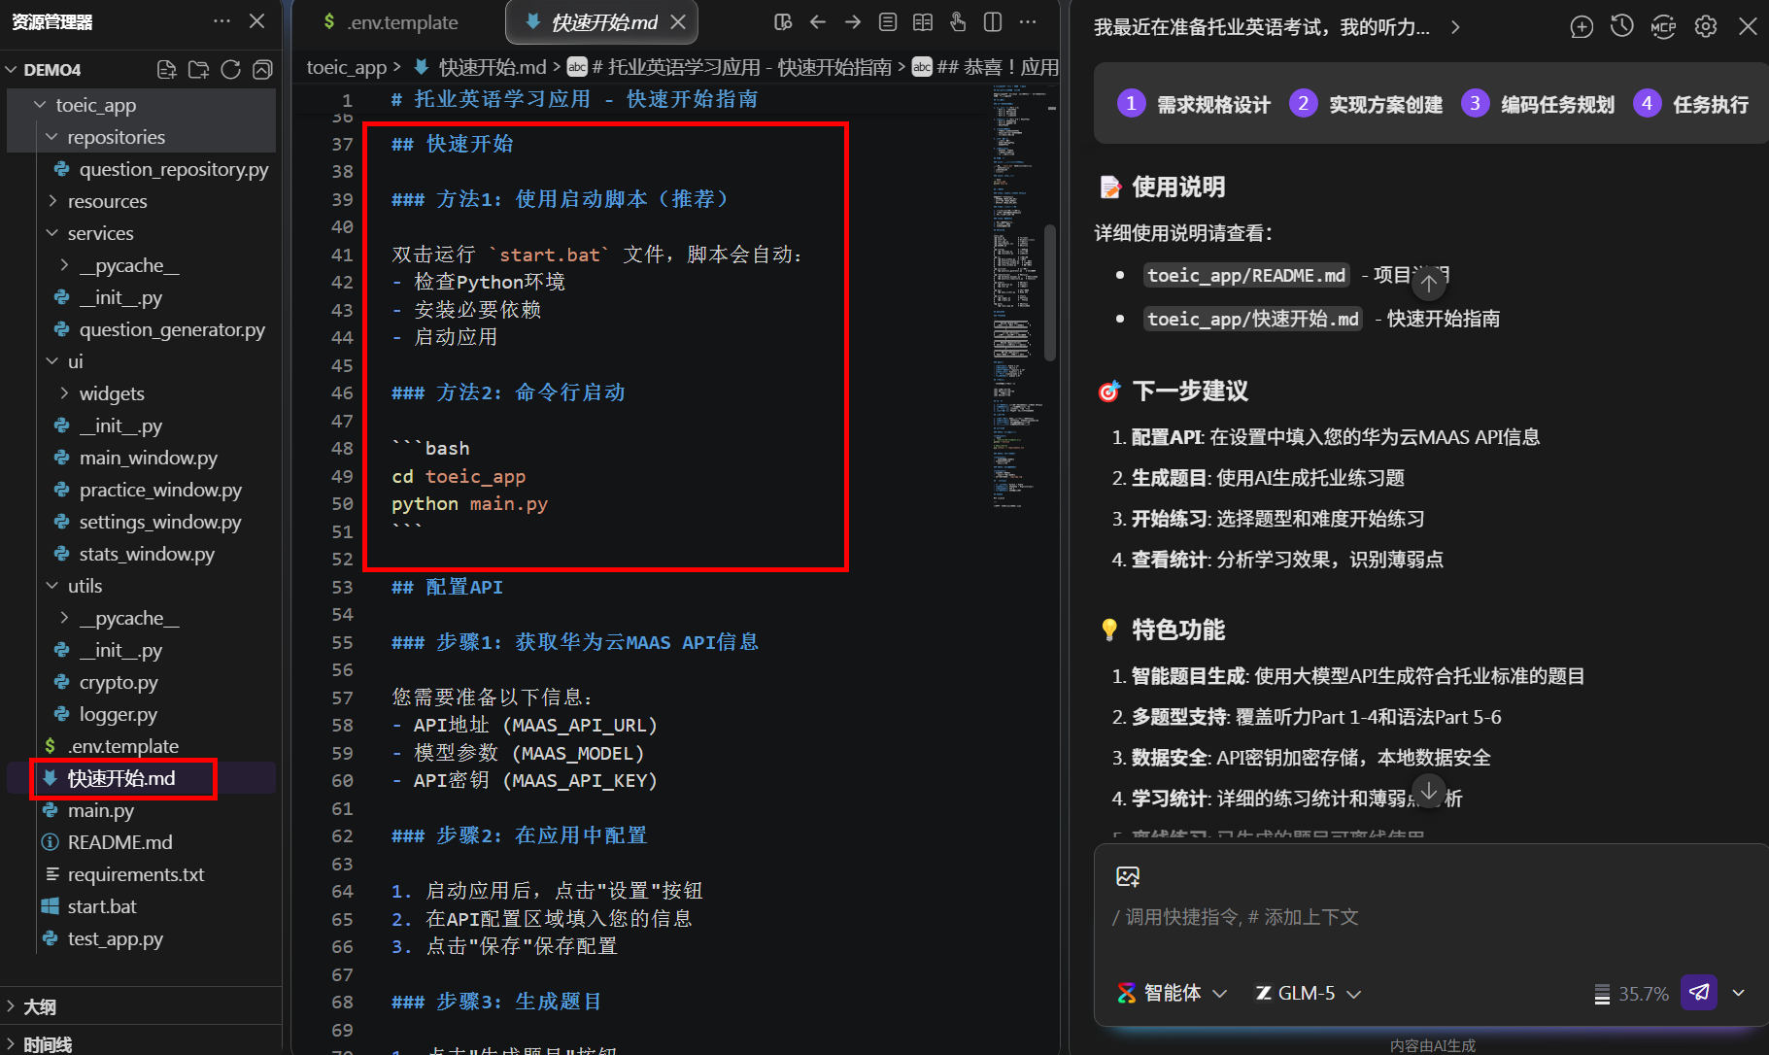Click step 3 编码任务规划
Screen dimensions: 1769x1055
(1538, 104)
